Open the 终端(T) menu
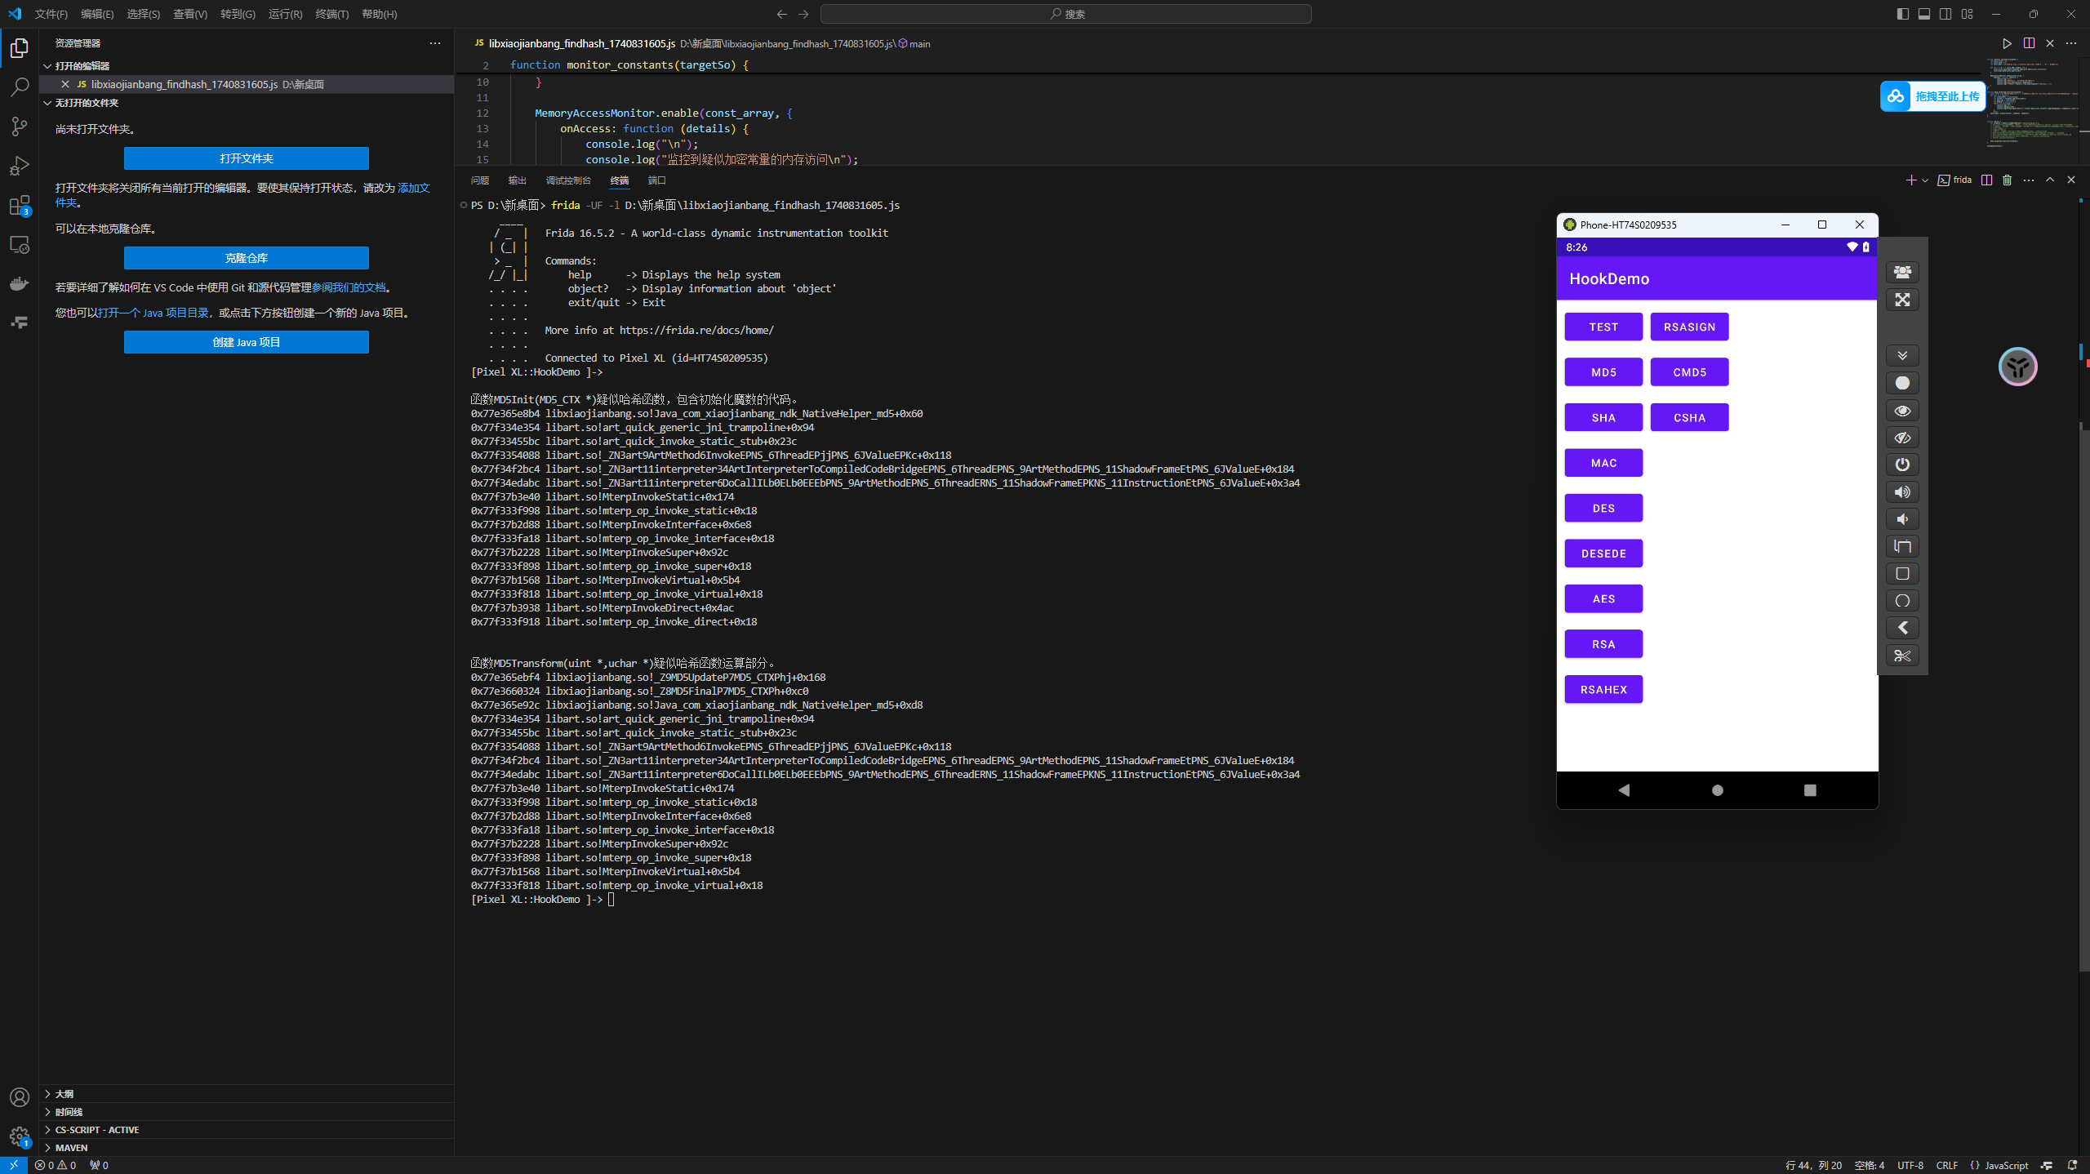2090x1174 pixels. click(x=331, y=14)
